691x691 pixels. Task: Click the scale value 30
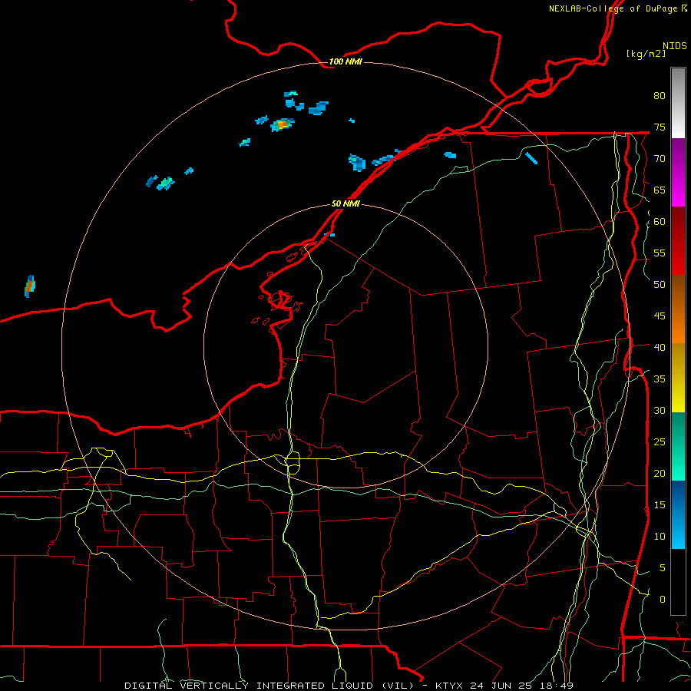[660, 410]
